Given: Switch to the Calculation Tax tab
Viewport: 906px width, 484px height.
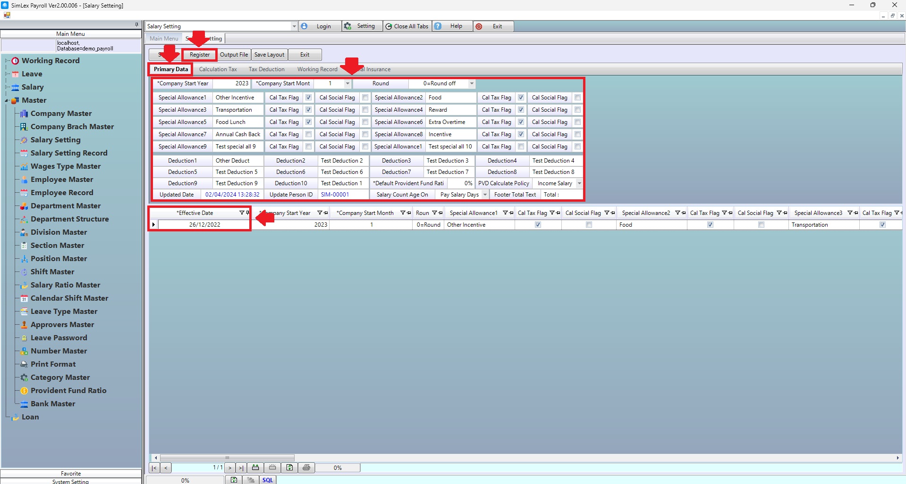Looking at the screenshot, I should 218,69.
